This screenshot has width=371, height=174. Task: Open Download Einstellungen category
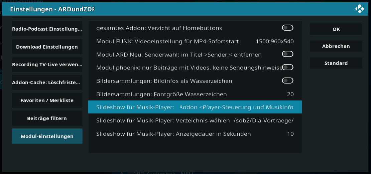[47, 47]
